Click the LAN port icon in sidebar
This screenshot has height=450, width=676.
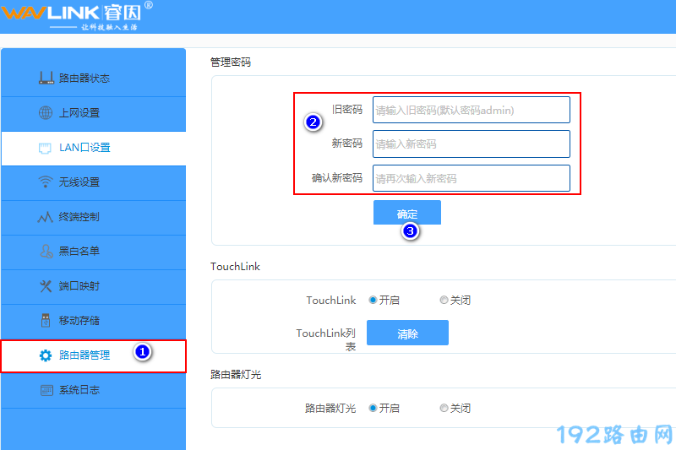point(46,148)
